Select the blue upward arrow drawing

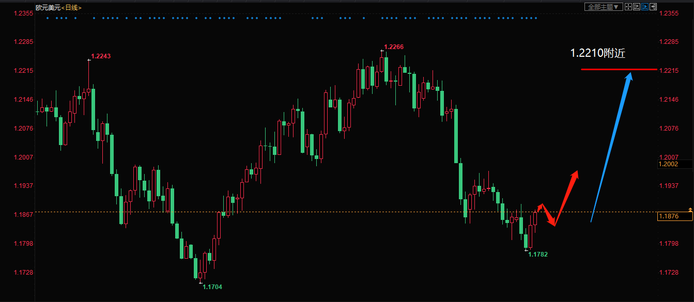click(x=611, y=147)
